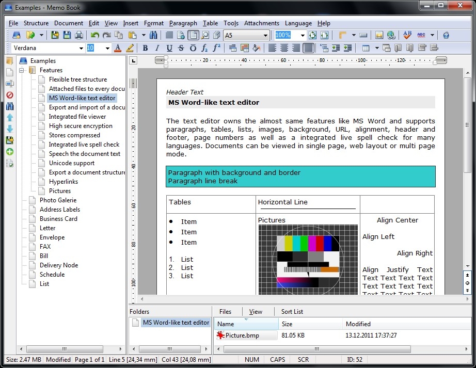Open the Paragraph menu
This screenshot has width=476, height=368.
coord(183,23)
